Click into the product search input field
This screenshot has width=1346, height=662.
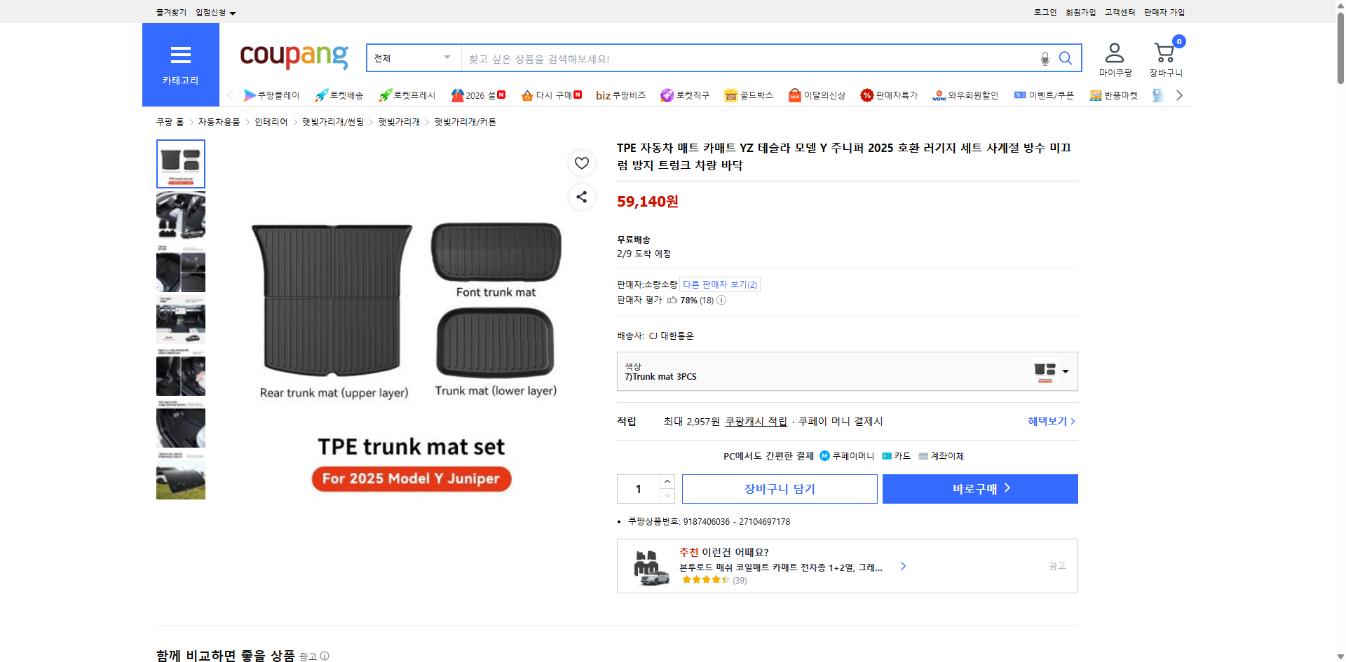pos(750,59)
